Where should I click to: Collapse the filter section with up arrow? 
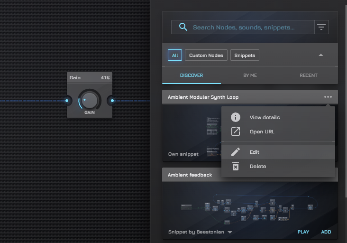(x=321, y=55)
